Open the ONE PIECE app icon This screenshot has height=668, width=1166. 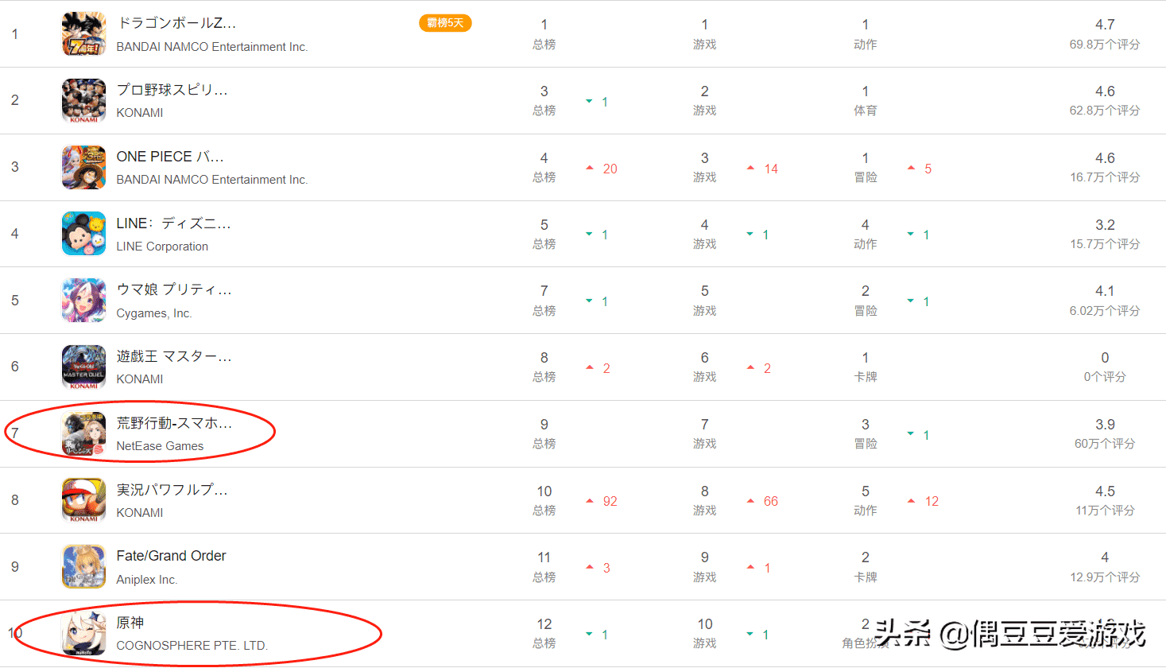point(83,167)
